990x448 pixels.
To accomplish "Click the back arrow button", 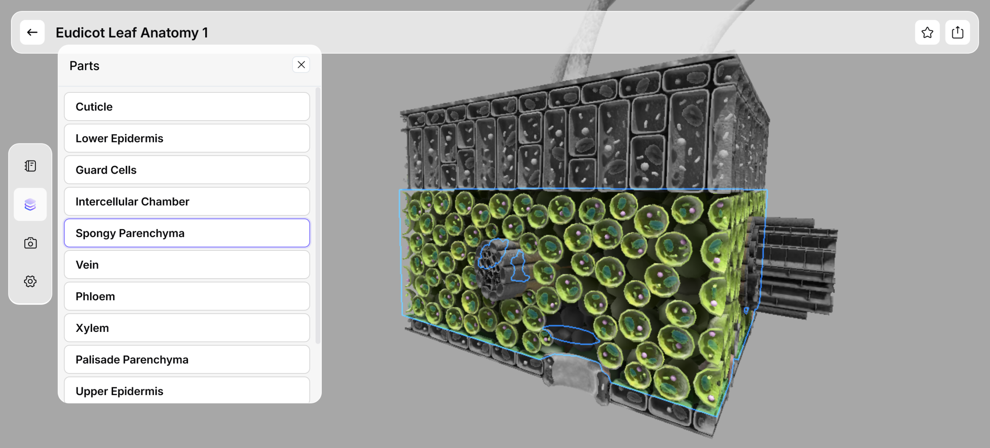I will (32, 32).
